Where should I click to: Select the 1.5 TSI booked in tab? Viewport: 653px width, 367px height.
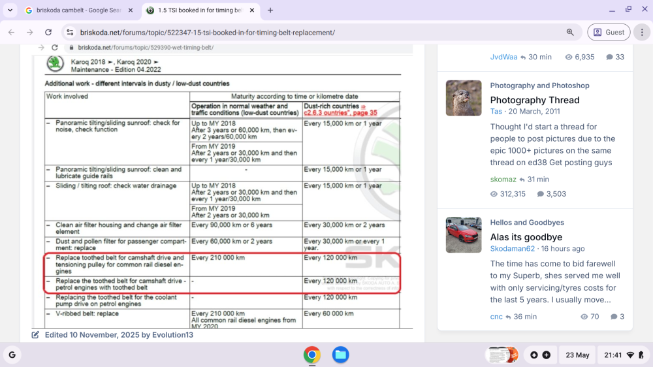pos(200,10)
